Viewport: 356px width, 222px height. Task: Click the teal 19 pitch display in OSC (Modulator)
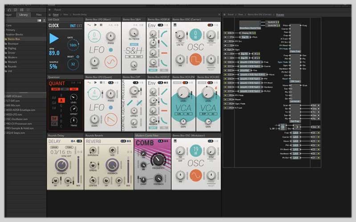tap(196, 151)
